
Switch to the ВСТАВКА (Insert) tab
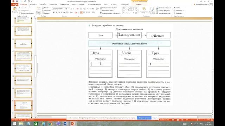pos(33,5)
